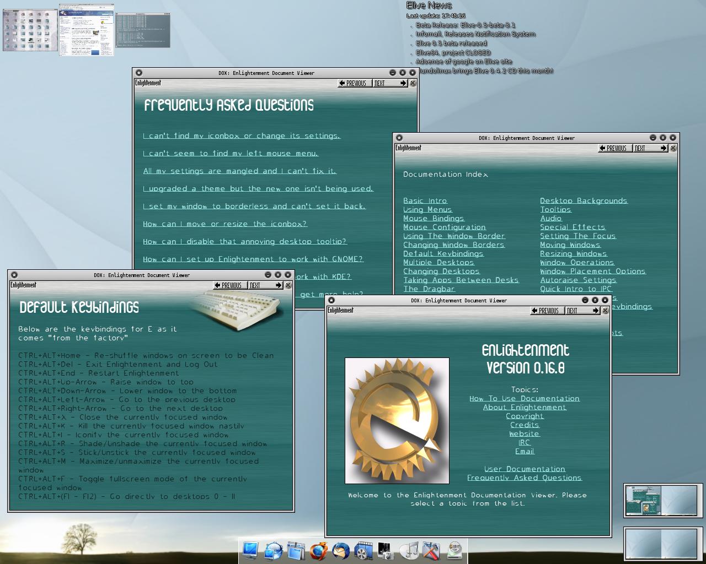The height and width of the screenshot is (564, 706).
Task: Click Next in Default Keybindings window
Action: click(x=265, y=285)
